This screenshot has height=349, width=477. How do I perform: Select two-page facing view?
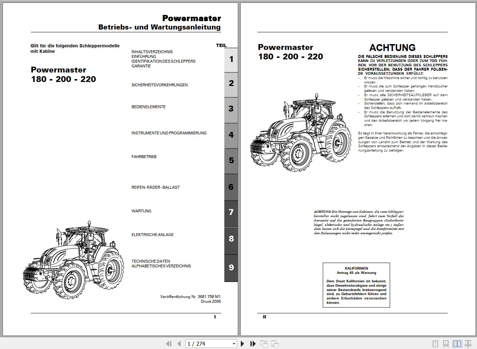(457, 344)
